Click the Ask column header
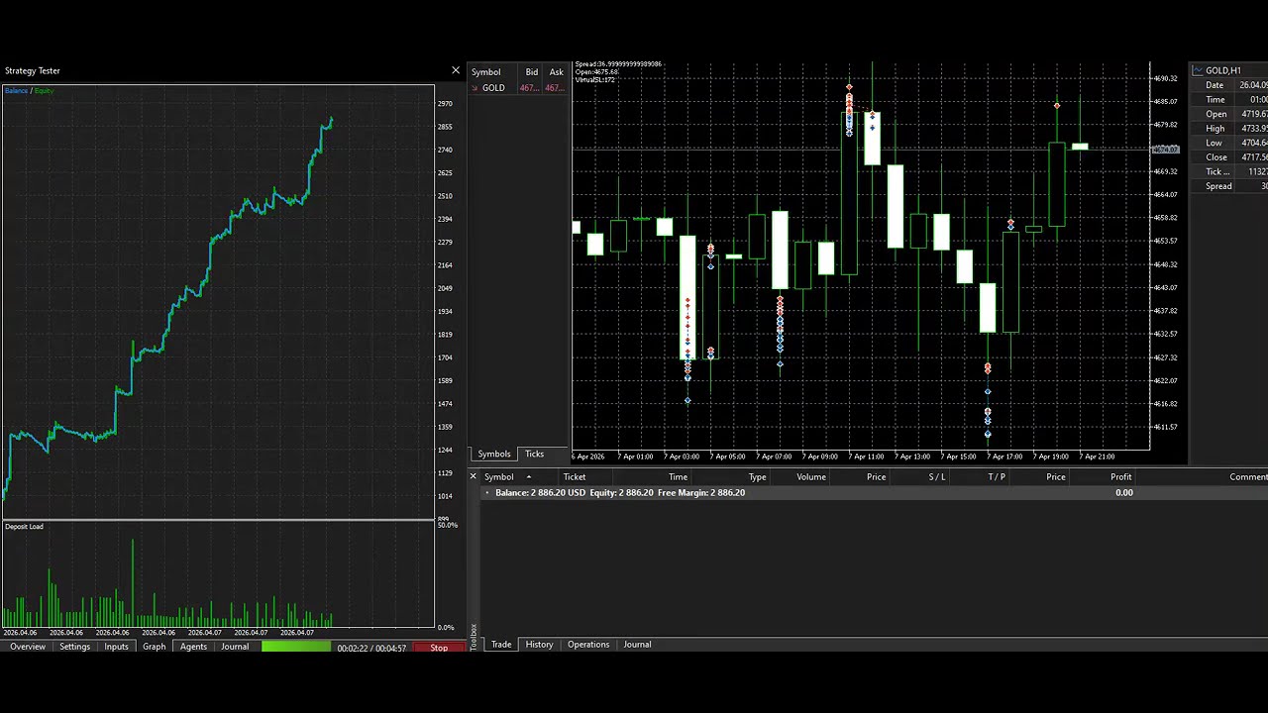The width and height of the screenshot is (1268, 713). pyautogui.click(x=556, y=72)
